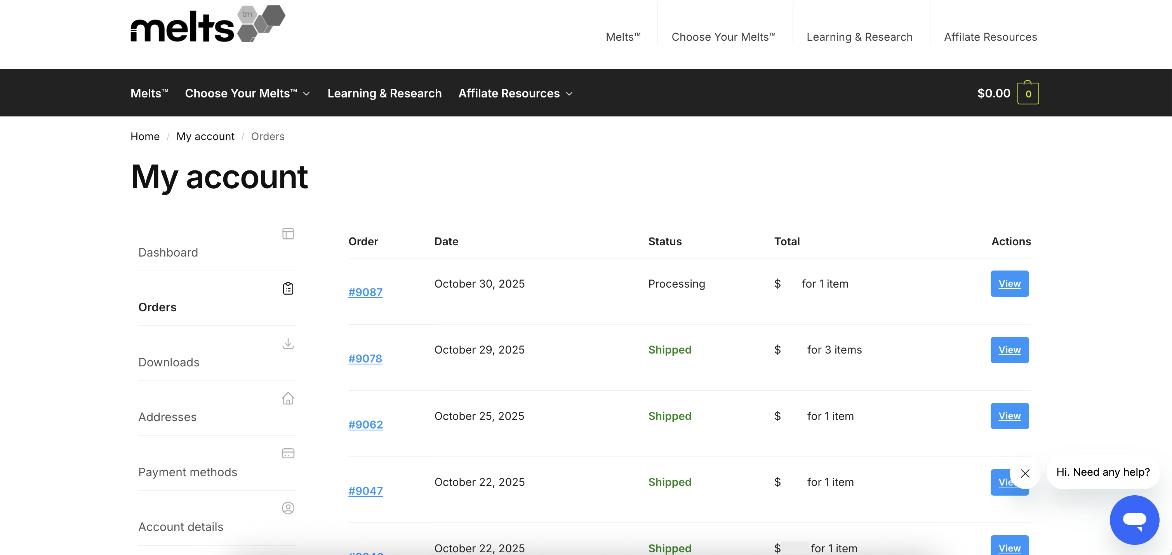
Task: Expand the Choose Your Melts dropdown chevron
Action: coord(307,94)
